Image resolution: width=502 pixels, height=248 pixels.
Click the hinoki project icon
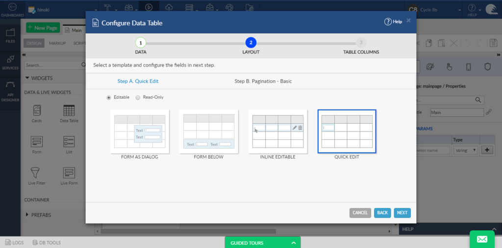[31, 10]
